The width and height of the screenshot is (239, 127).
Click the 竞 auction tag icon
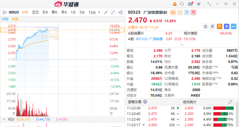point(193,12)
